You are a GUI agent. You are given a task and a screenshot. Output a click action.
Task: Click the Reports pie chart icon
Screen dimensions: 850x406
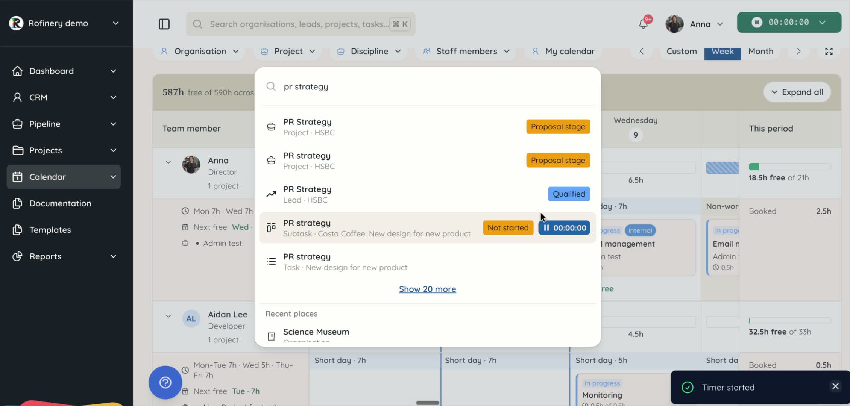(x=17, y=256)
